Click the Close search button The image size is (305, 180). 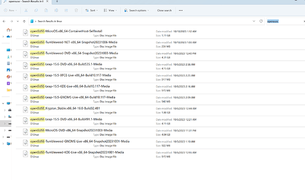click(164, 10)
